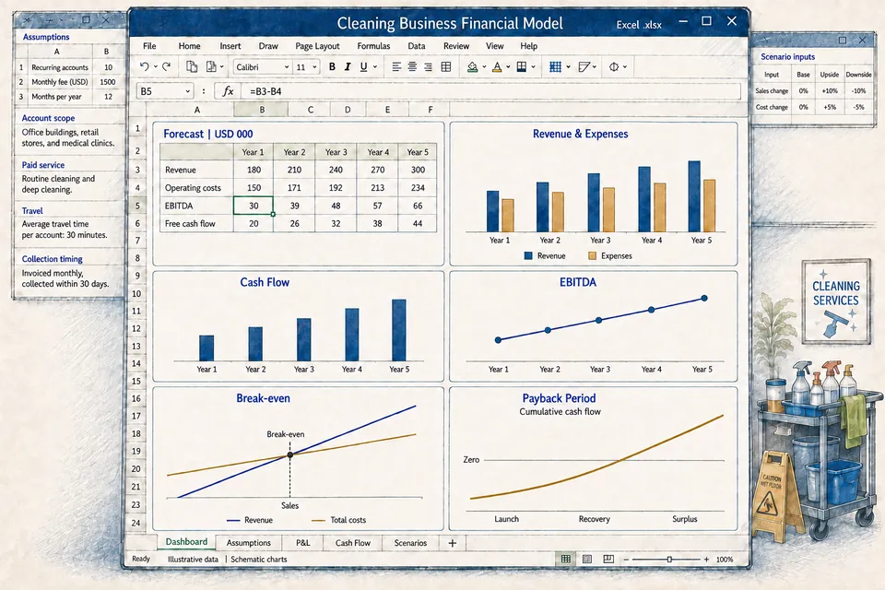Viewport: 885px width, 590px height.
Task: Open the font color dropdown arrow
Action: tap(508, 67)
